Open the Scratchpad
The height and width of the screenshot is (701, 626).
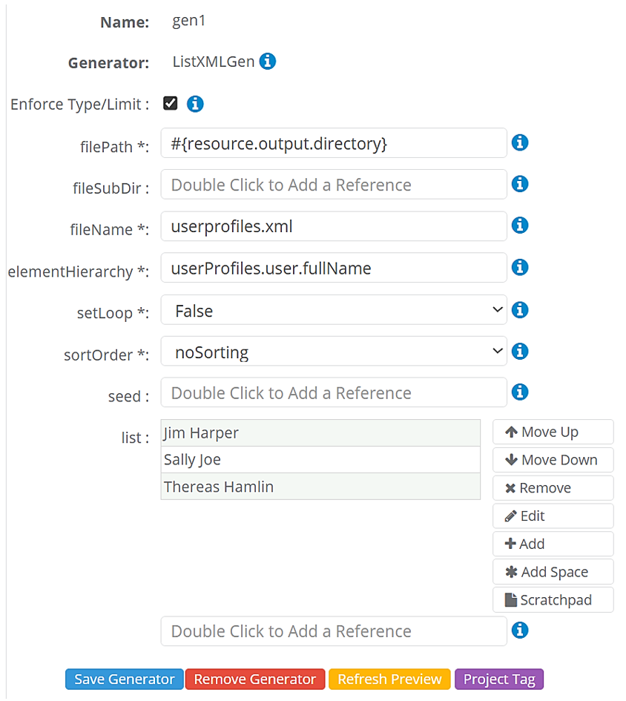(553, 599)
